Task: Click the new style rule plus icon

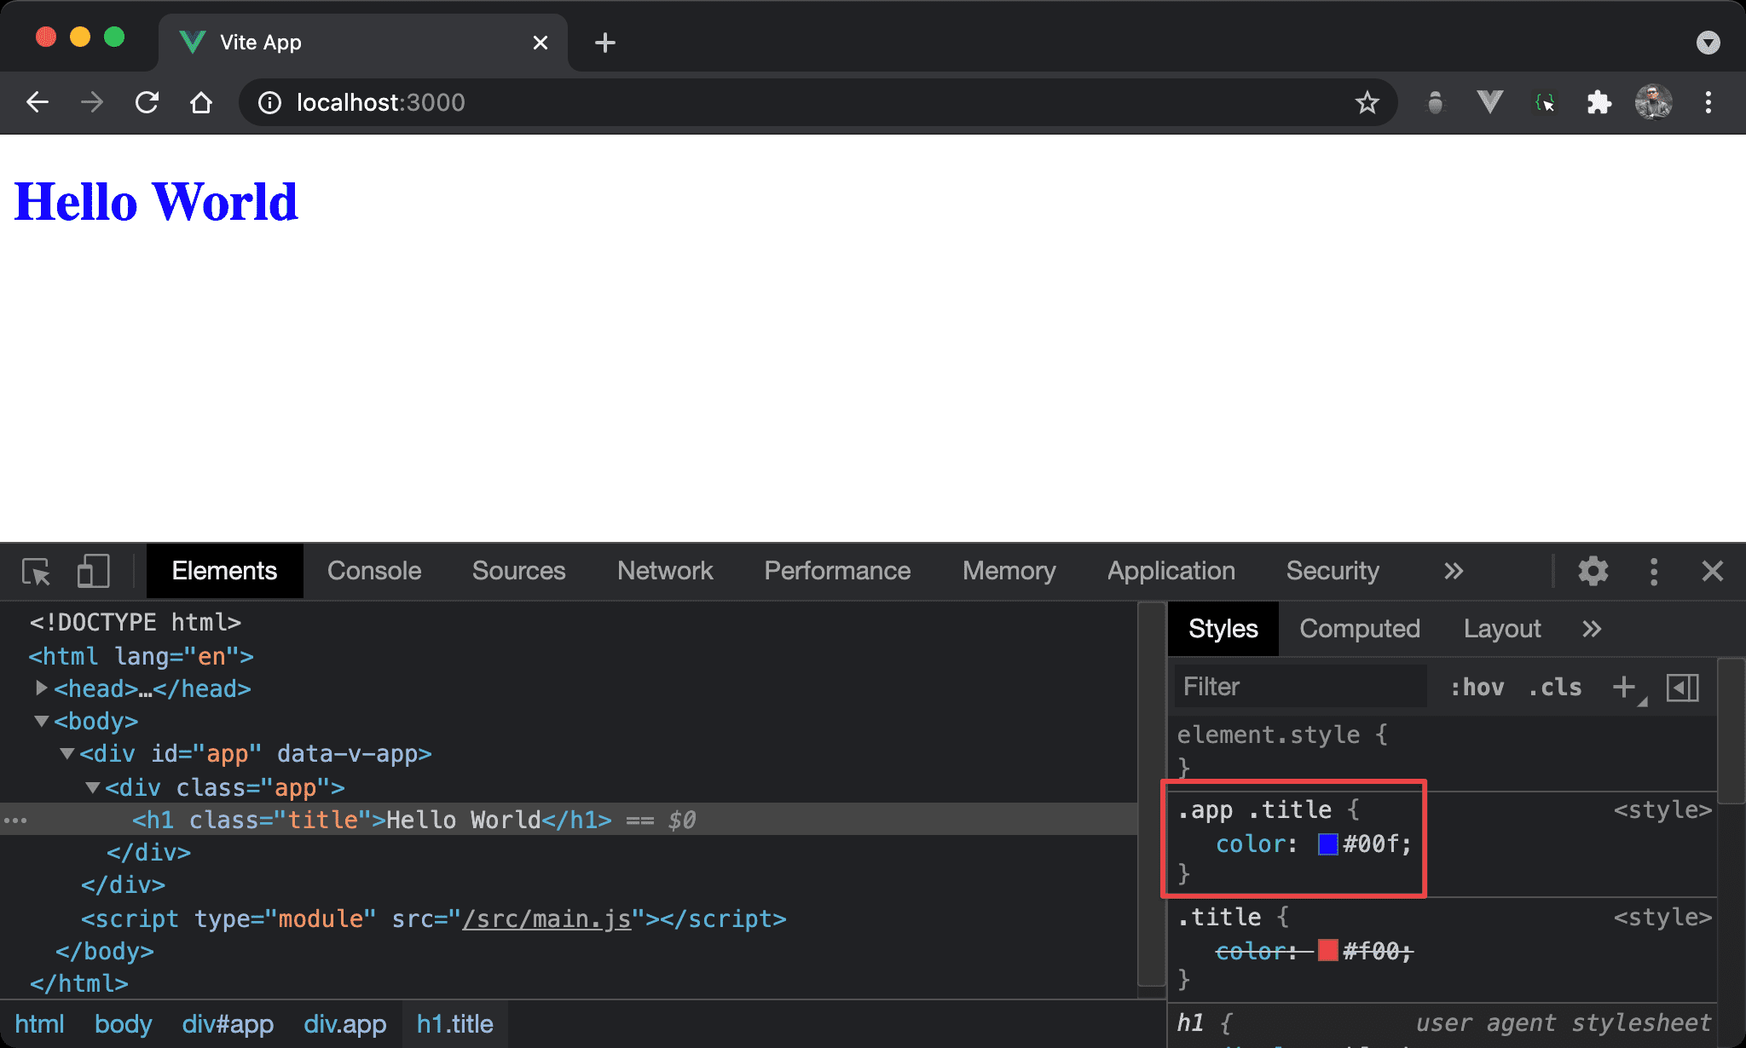Action: 1624,687
